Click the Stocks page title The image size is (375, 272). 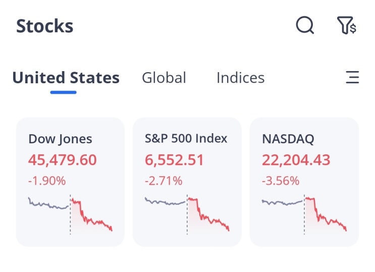coord(44,26)
